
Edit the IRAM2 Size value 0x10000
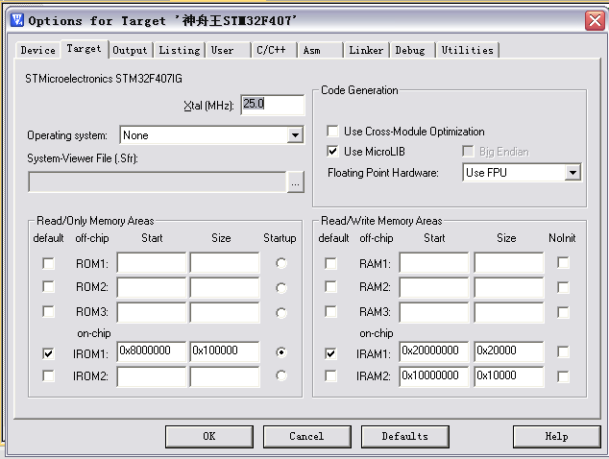coord(509,376)
